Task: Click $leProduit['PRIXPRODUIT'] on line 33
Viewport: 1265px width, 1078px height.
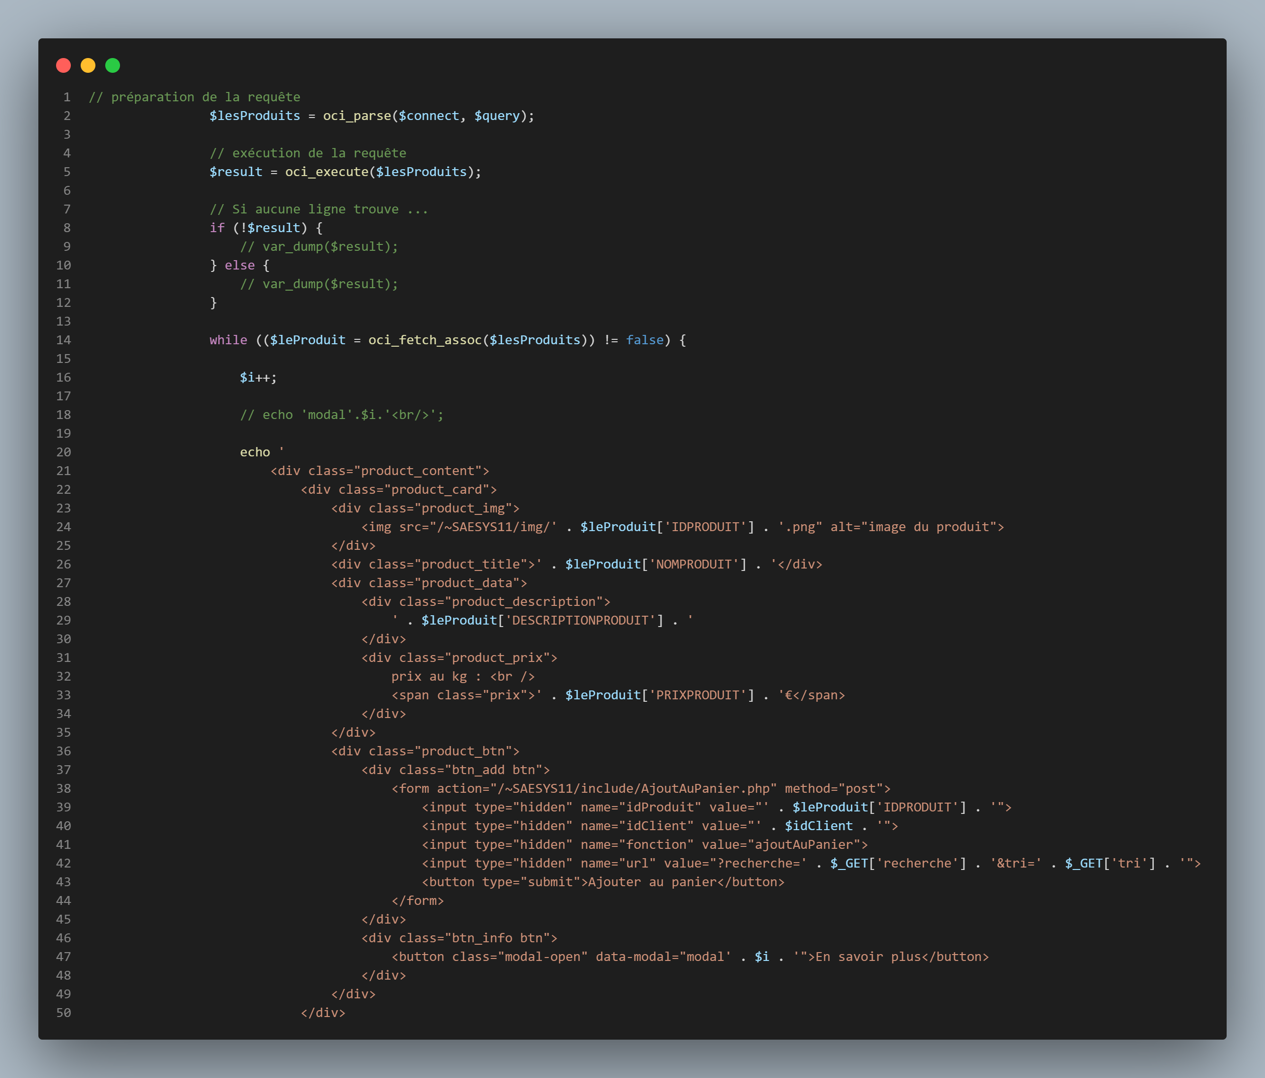Action: pyautogui.click(x=660, y=695)
